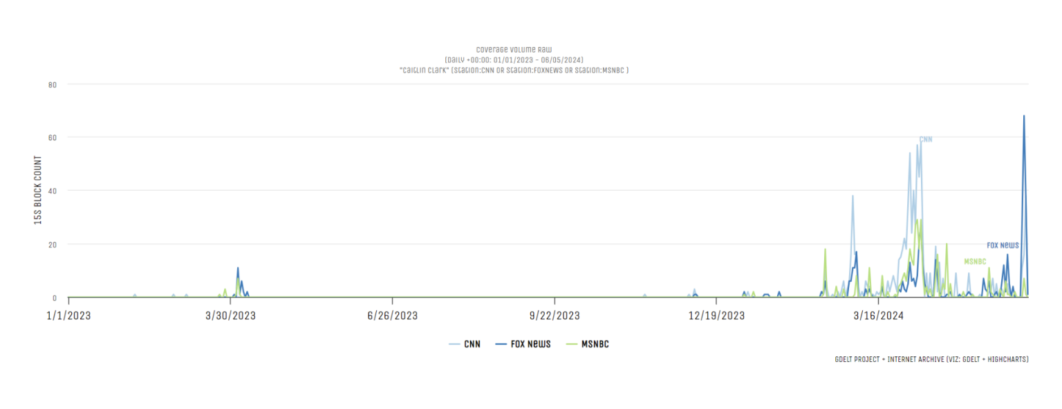Click the CNN label beside the chart peak

[926, 140]
